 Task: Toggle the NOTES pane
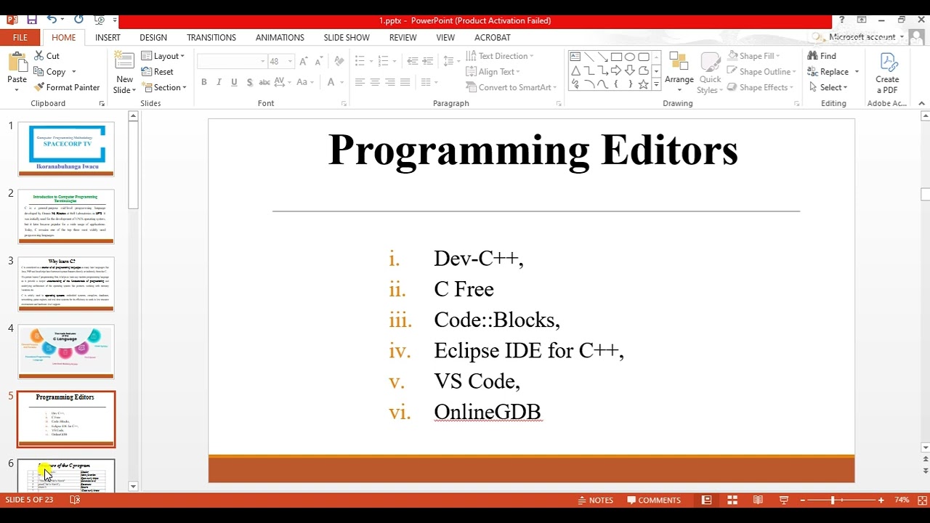click(596, 500)
